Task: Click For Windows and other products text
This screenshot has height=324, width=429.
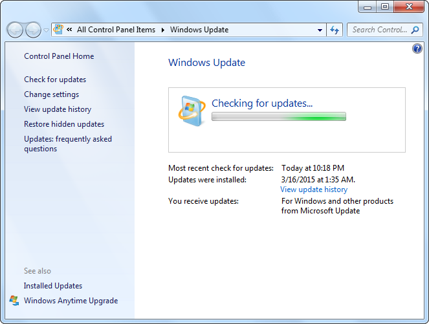Action: [x=337, y=206]
